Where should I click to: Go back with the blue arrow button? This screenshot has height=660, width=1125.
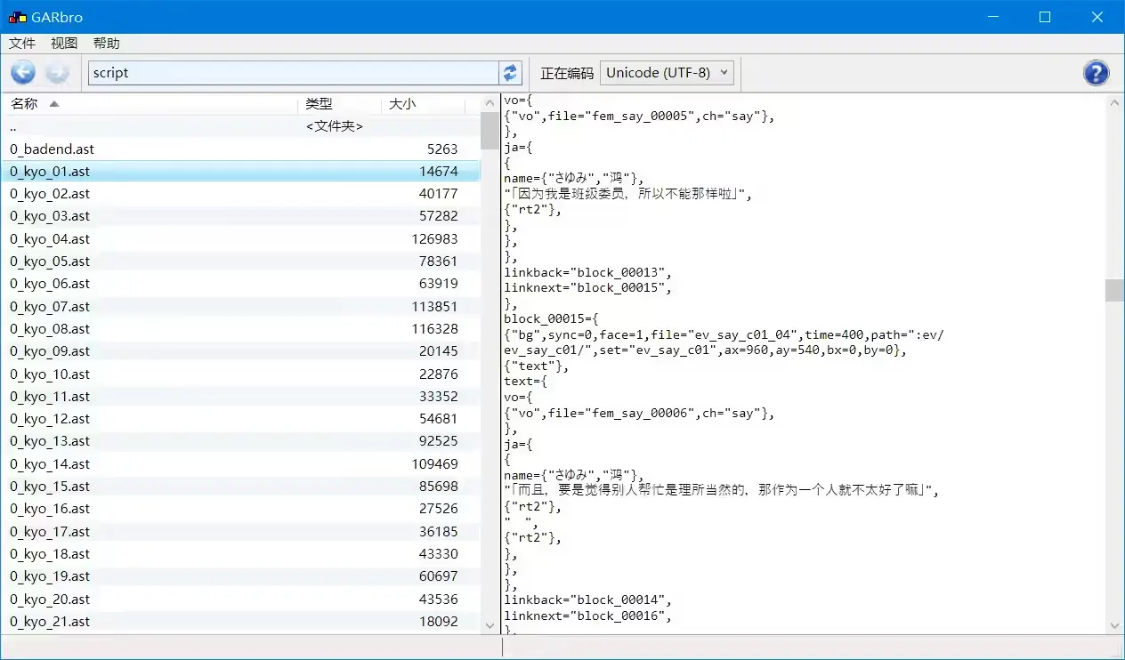(x=23, y=73)
